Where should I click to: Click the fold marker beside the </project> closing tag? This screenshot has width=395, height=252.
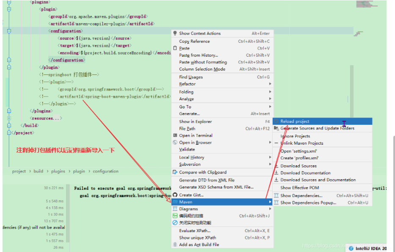[x=9, y=133]
